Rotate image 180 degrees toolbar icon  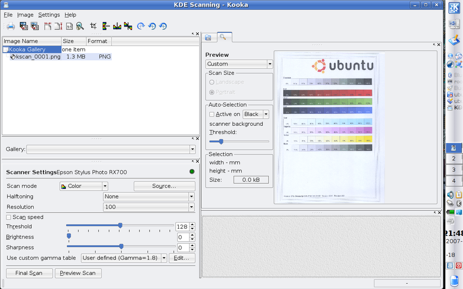[163, 26]
